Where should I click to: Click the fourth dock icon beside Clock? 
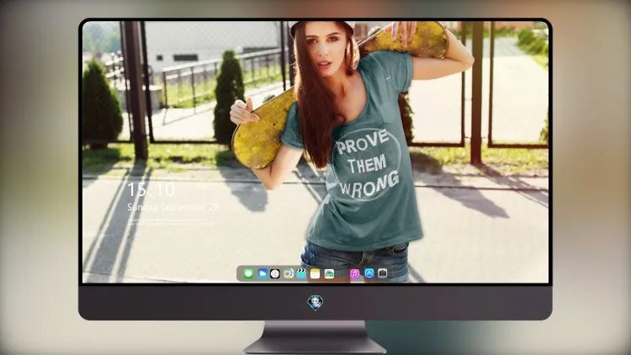[x=288, y=273]
